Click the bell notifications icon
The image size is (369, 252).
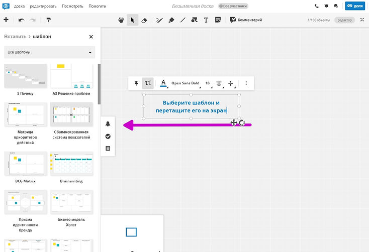[108, 124]
